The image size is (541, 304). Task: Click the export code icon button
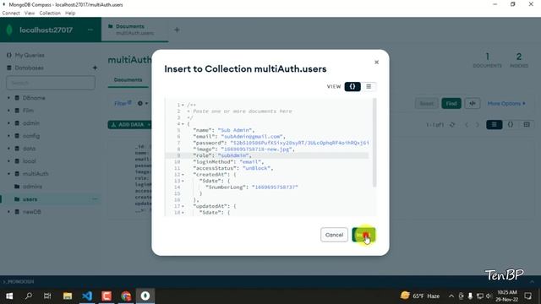coord(473,103)
